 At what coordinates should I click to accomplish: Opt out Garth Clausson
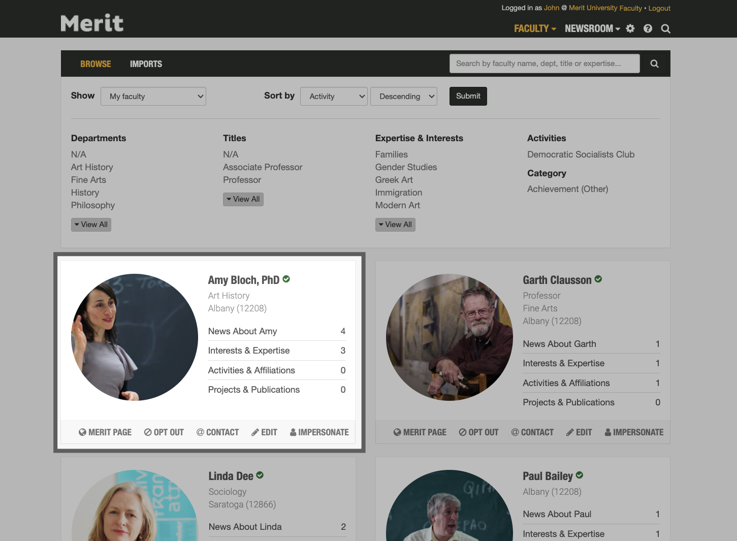tap(478, 432)
